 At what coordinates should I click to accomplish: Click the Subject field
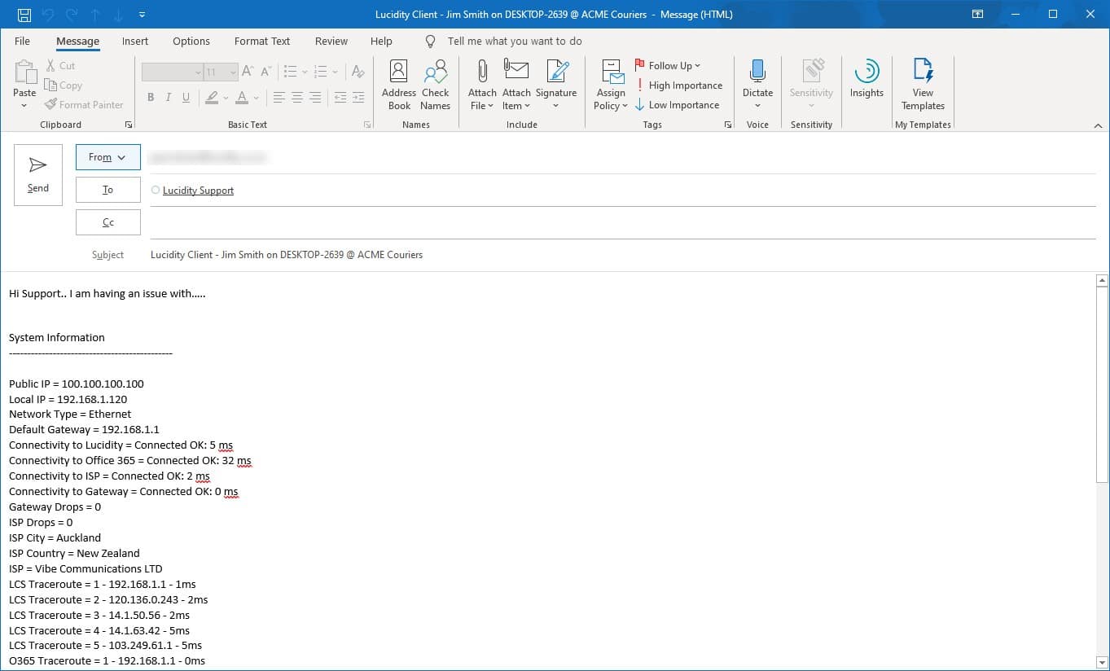pyautogui.click(x=623, y=255)
